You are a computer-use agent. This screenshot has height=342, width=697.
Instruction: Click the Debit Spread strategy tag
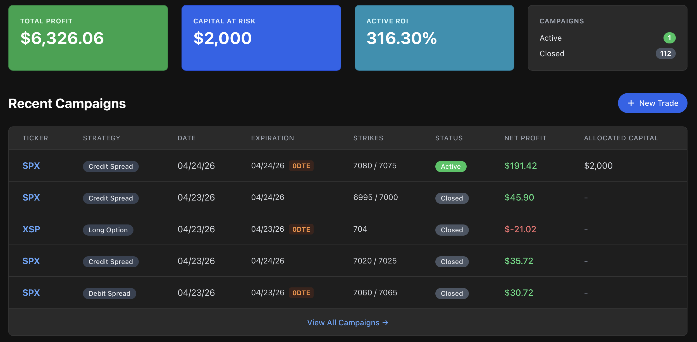click(x=109, y=294)
